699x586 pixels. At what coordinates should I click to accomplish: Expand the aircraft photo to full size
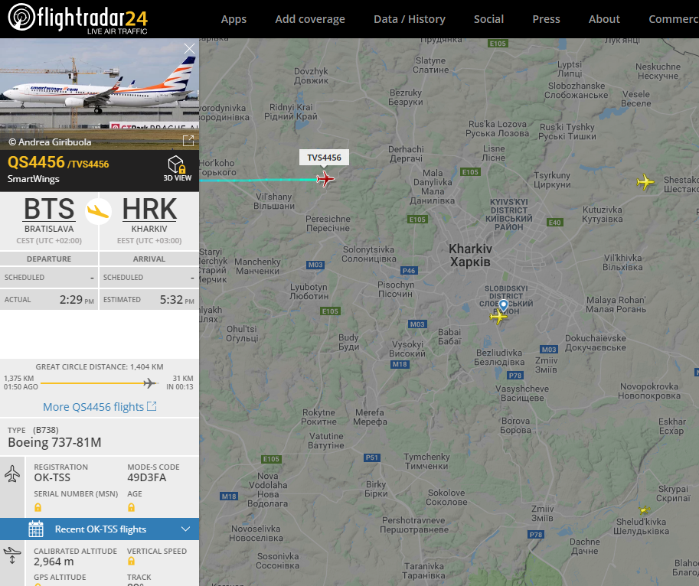point(188,141)
